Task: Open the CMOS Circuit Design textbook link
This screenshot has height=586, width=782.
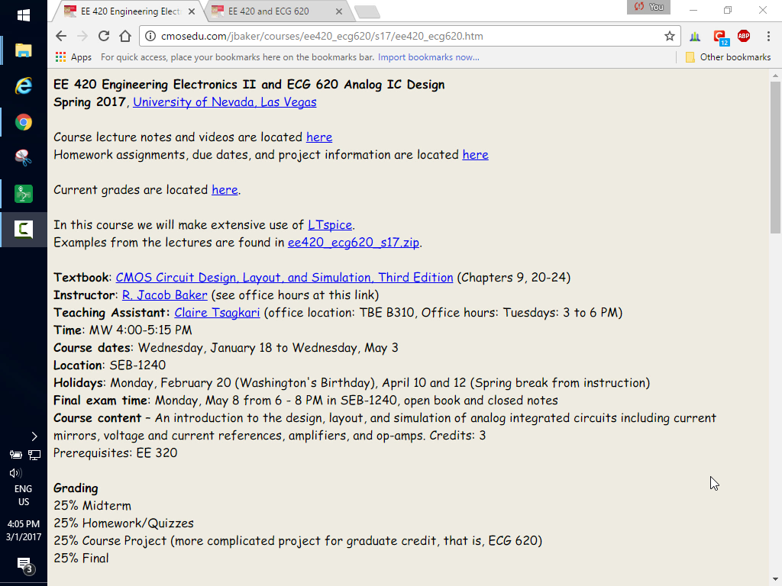Action: (284, 278)
